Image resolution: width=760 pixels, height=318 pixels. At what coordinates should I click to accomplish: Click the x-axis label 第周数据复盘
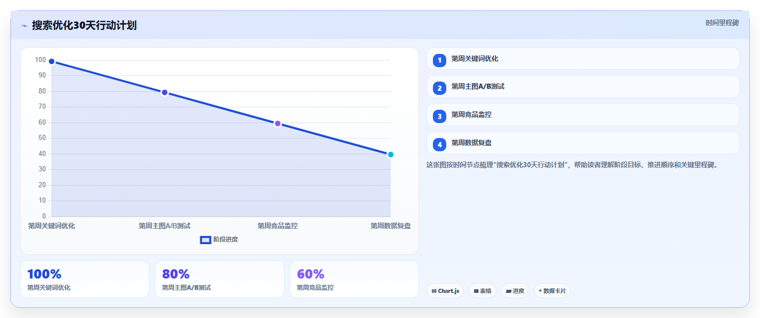(x=391, y=226)
